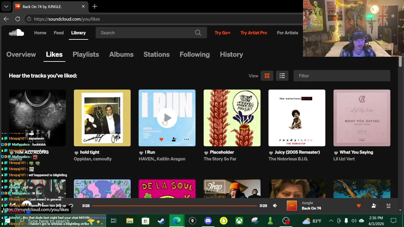This screenshot has height=227, width=404.
Task: Open the next-up queue
Action: 389,206
